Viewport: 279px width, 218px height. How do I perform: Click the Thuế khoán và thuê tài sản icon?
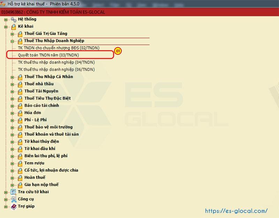coord(20,135)
